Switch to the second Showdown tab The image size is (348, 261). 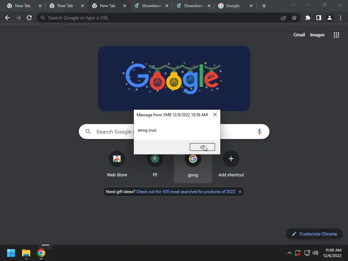[x=193, y=6]
